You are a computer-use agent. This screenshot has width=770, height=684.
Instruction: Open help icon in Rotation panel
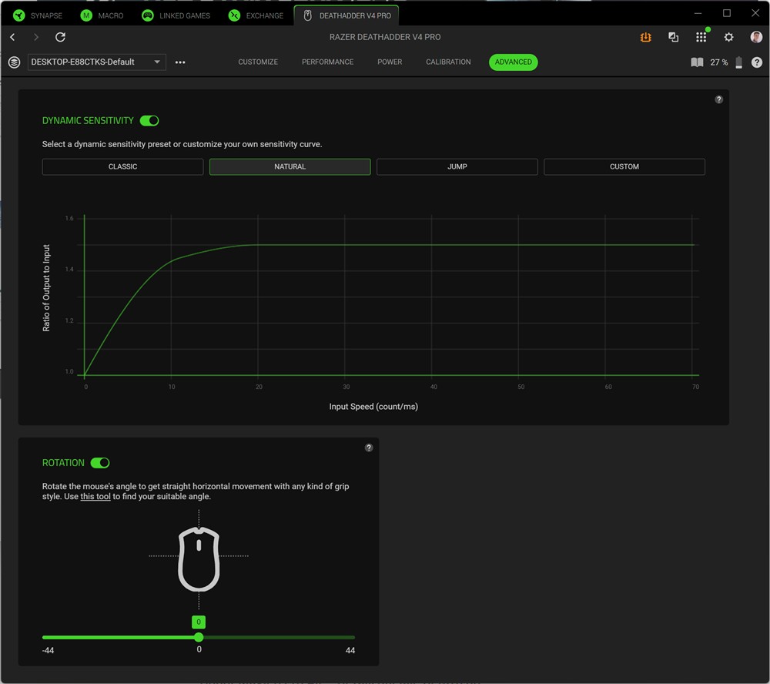click(x=369, y=448)
